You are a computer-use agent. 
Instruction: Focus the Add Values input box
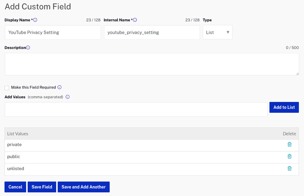pyautogui.click(x=136, y=109)
